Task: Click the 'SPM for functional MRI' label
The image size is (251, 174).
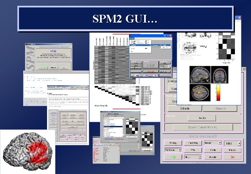Action: coord(203,136)
